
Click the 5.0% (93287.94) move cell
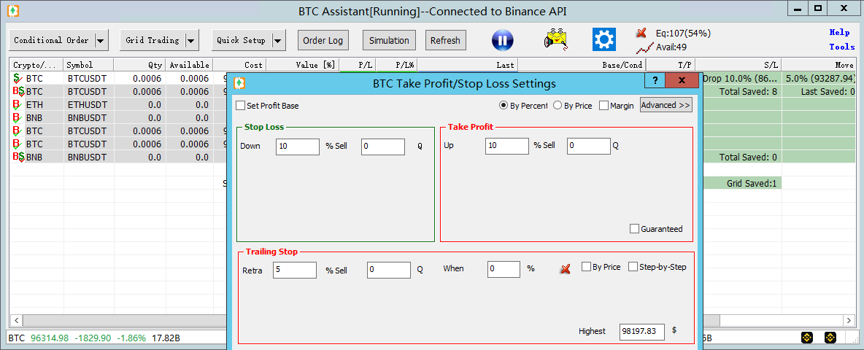click(x=820, y=78)
